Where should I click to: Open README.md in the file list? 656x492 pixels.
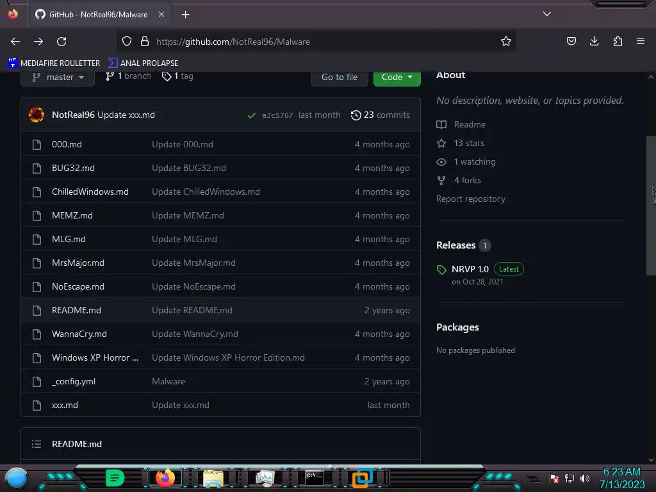coord(76,311)
